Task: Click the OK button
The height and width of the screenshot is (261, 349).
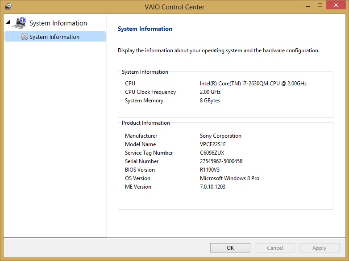Action: 230,248
